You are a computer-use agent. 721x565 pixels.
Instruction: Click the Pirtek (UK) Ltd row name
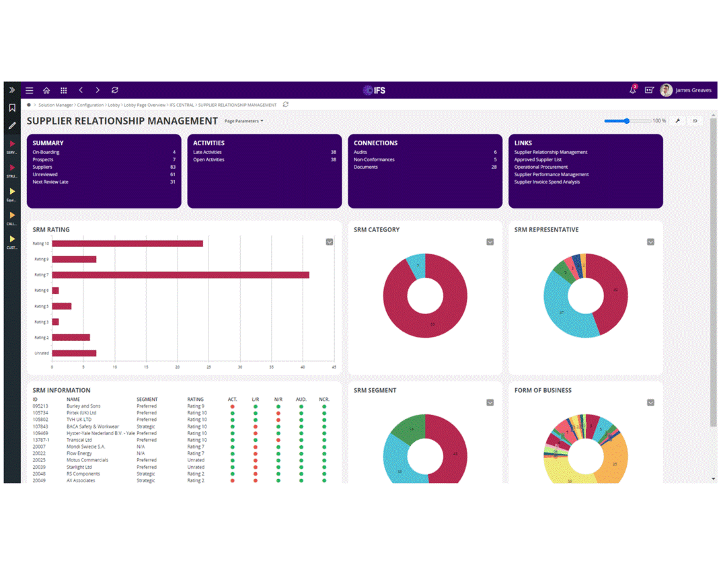pos(81,413)
